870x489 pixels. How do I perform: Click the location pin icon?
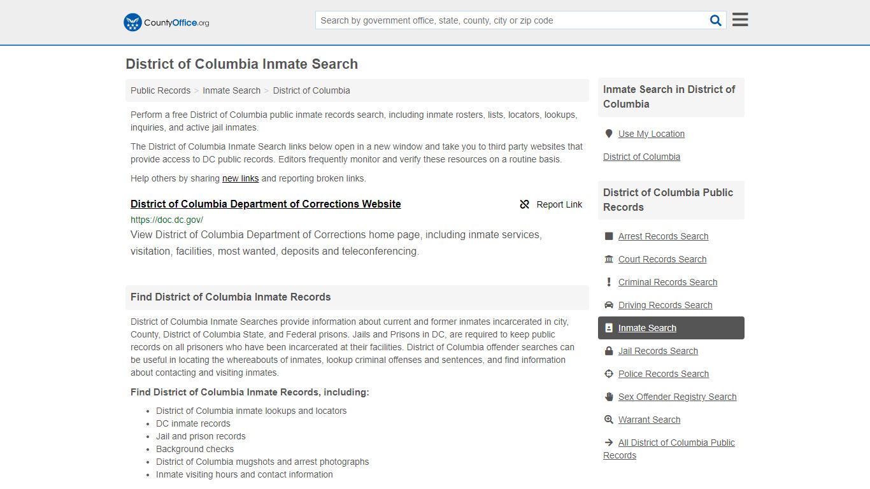[x=609, y=134]
